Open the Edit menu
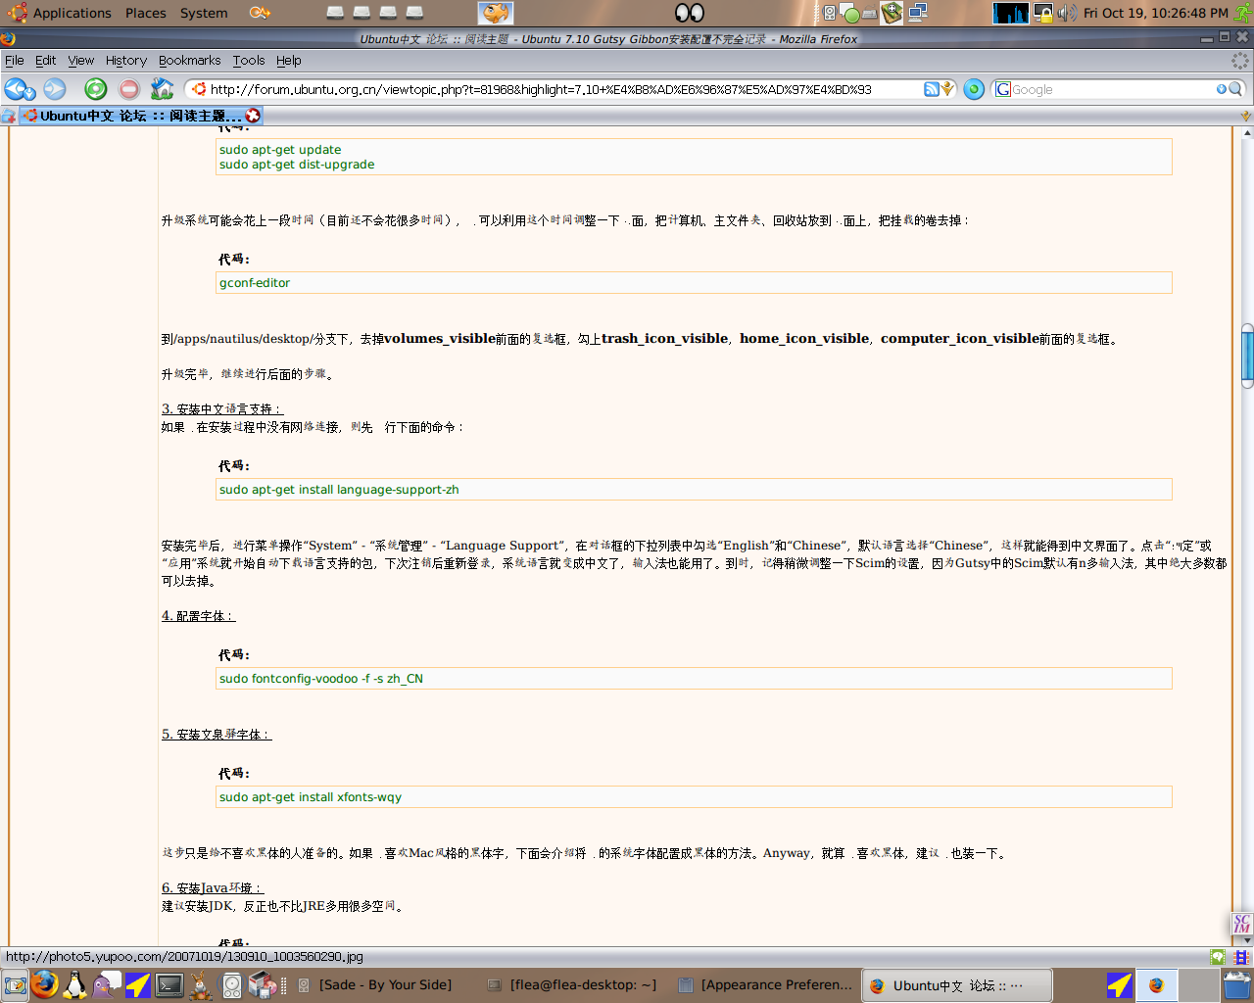The image size is (1254, 1003). (x=45, y=61)
